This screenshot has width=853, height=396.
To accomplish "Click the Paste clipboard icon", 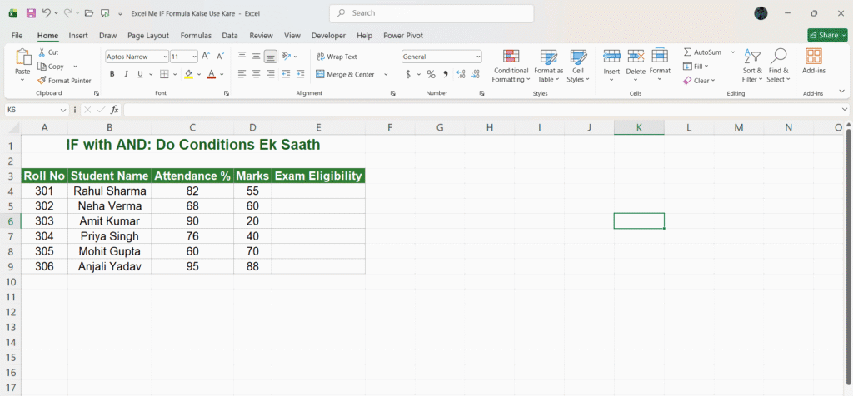I will tap(22, 57).
